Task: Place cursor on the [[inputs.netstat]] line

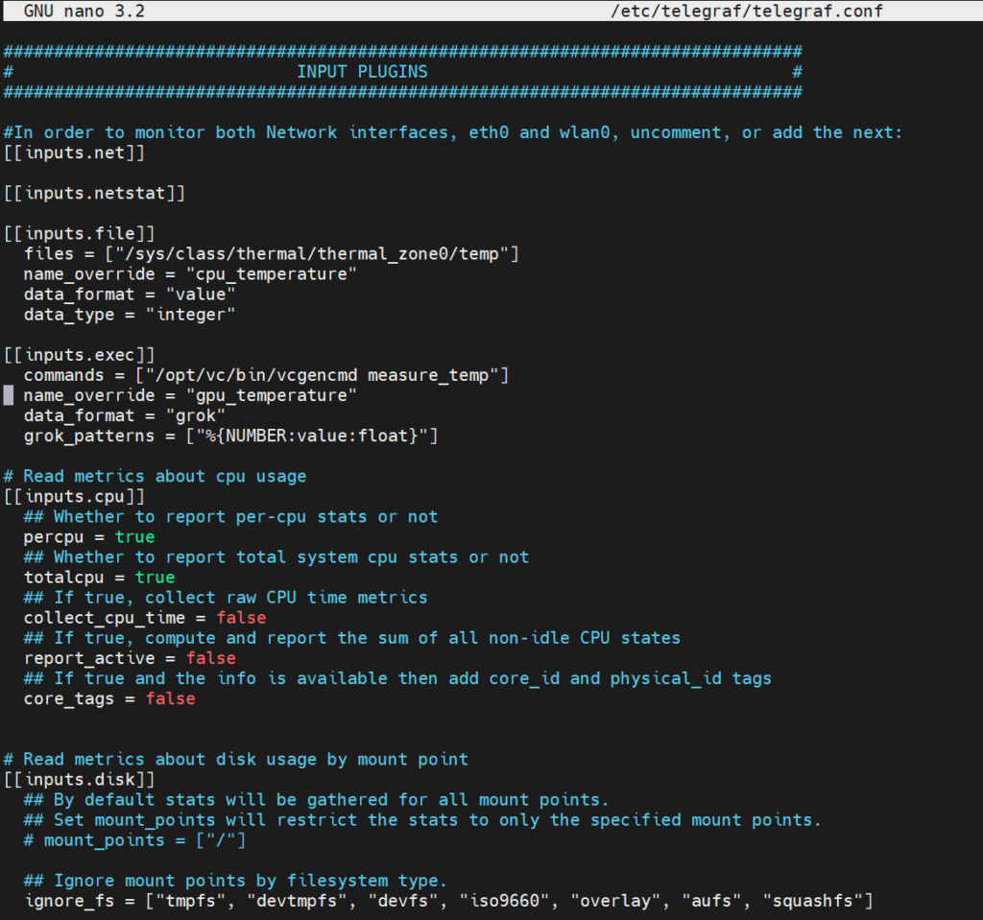Action: (x=94, y=193)
